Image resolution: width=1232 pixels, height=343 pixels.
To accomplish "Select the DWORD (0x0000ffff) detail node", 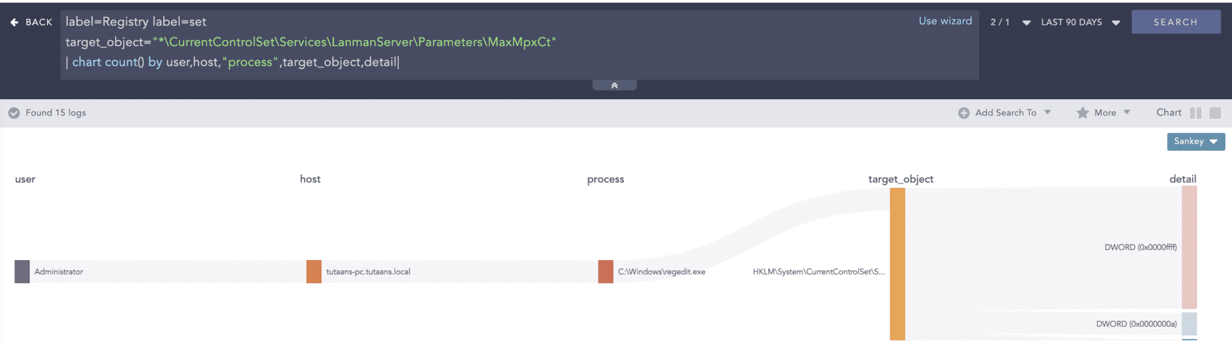I will coord(1189,247).
